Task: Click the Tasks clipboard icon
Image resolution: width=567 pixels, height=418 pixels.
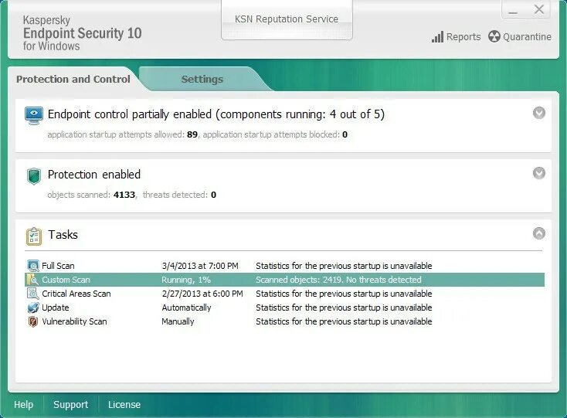Action: pyautogui.click(x=34, y=236)
